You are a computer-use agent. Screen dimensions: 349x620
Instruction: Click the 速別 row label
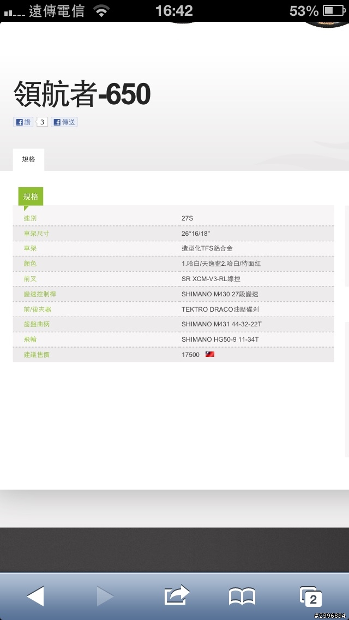pos(30,218)
